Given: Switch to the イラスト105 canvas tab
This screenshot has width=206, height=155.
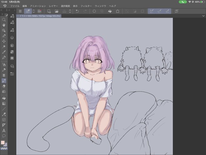Looking at the screenshot, I should tap(39, 16).
